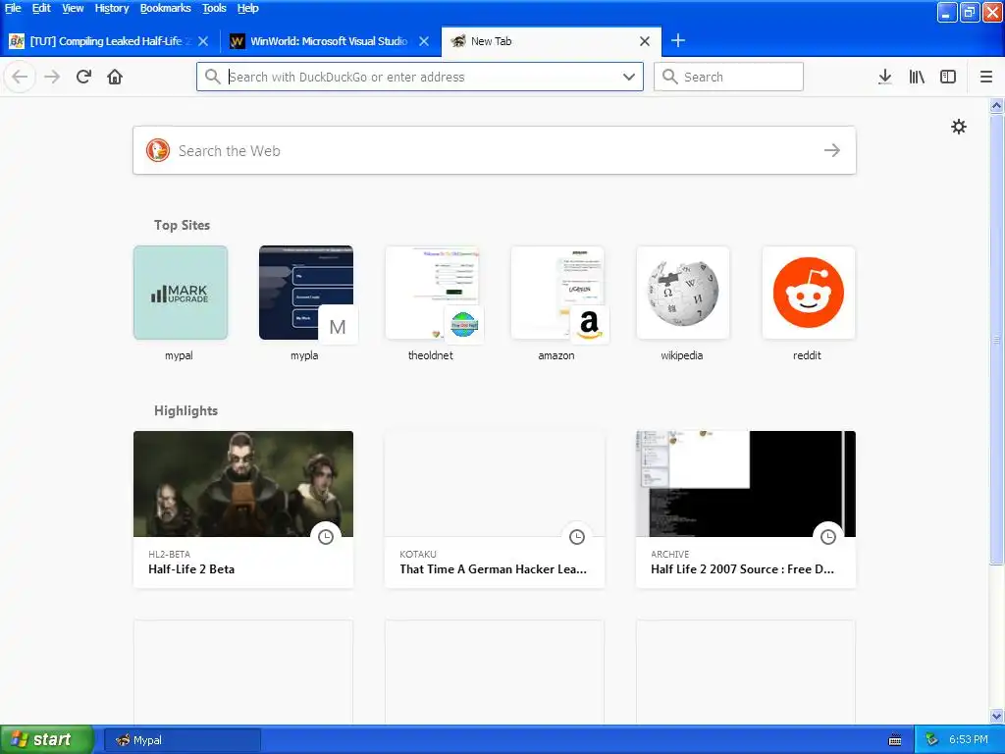This screenshot has height=754, width=1005.
Task: Open the theoldnet top site tile
Action: click(432, 293)
